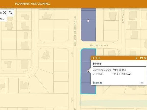This screenshot has height=110, width=147.
Task: Click the SW PORT ST LUCIE BLVD label
Action: 75,31
